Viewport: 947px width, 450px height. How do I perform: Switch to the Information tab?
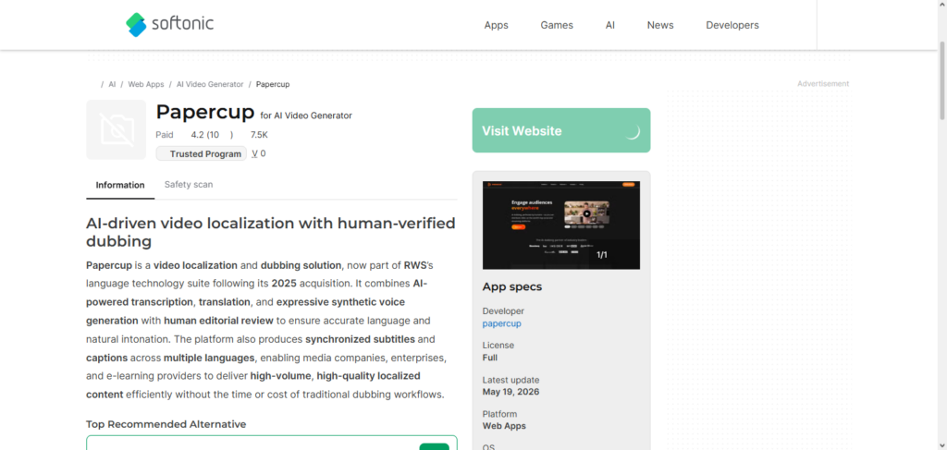coord(120,185)
